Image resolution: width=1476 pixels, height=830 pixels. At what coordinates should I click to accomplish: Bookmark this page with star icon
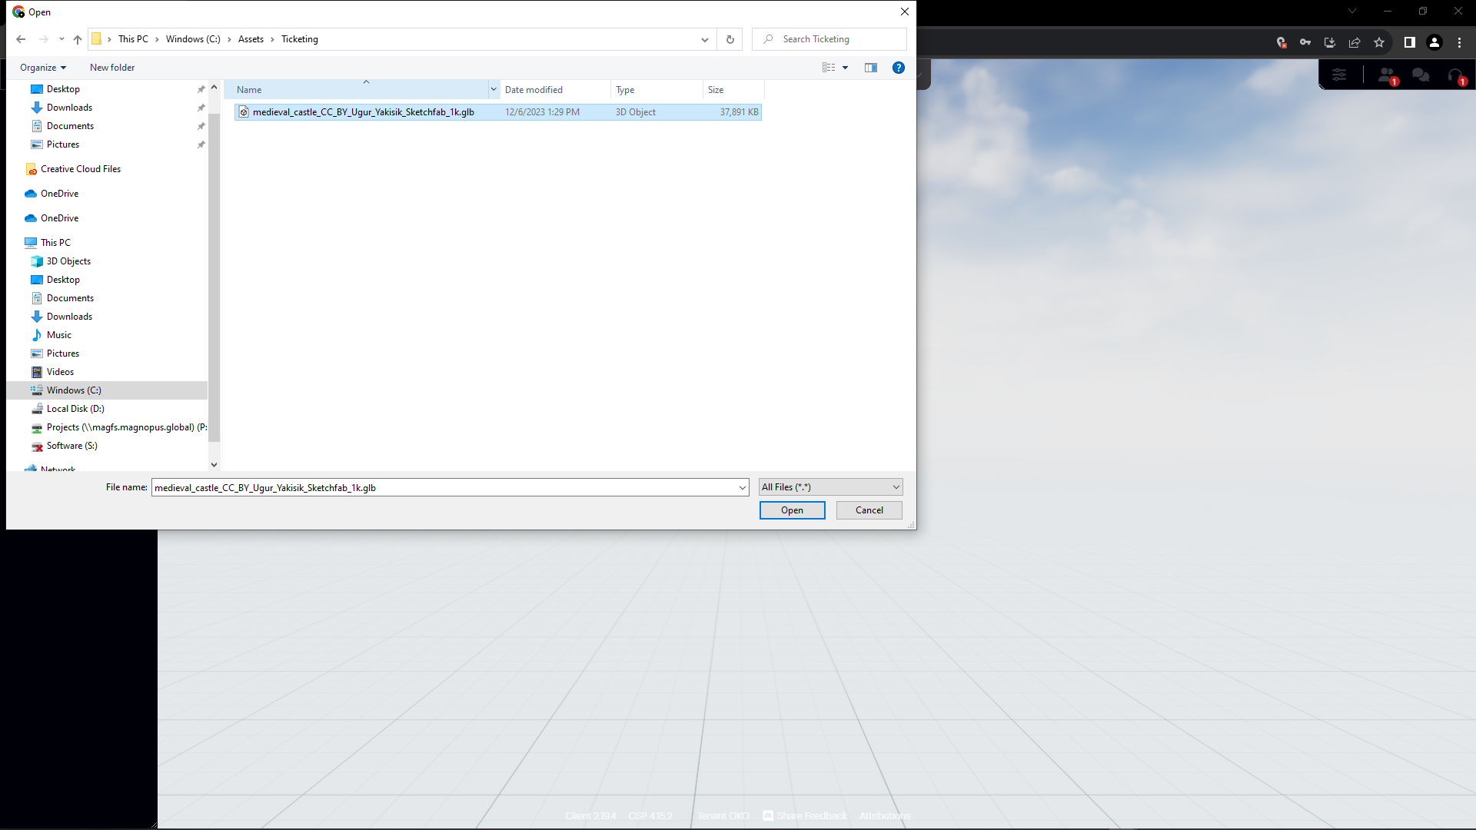pos(1379,42)
